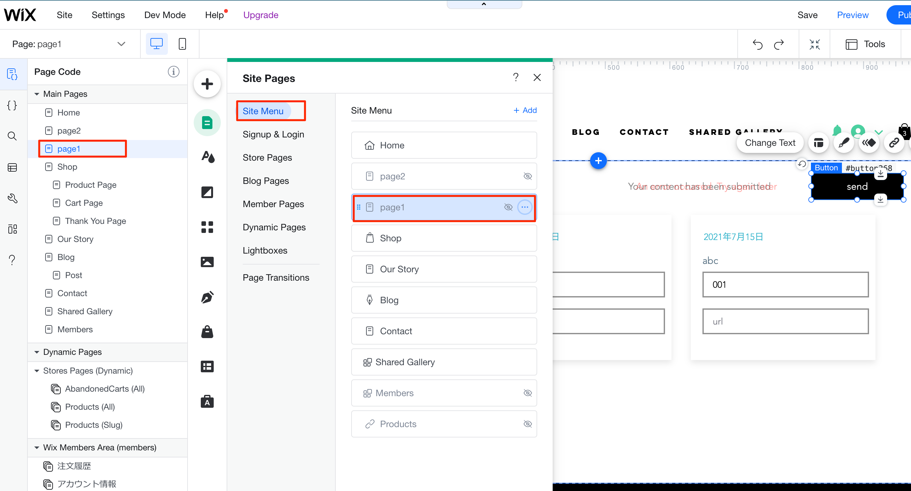Open the Design paintbrush icon for the button
911x491 pixels.
click(844, 143)
